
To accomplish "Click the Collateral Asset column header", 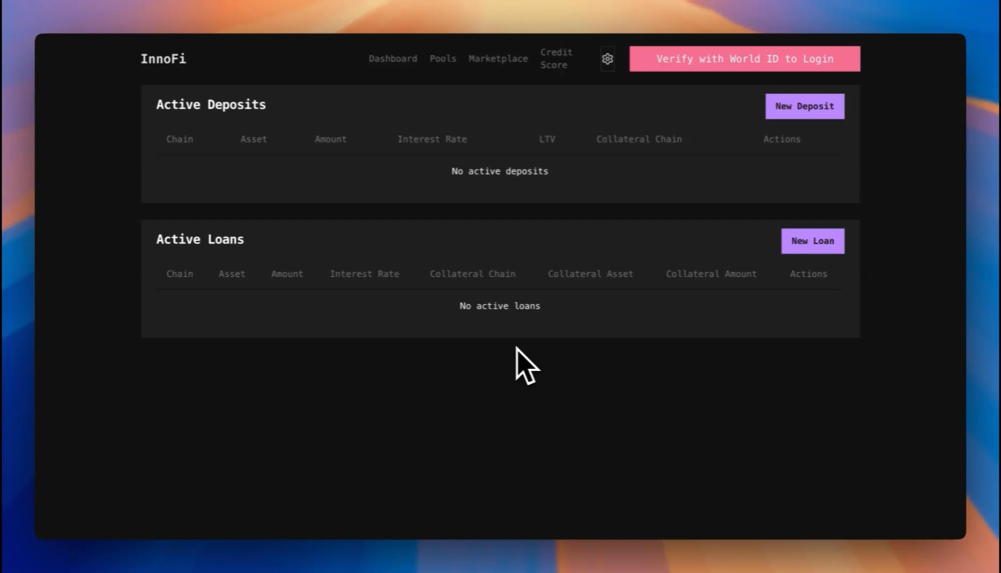I will pos(590,274).
